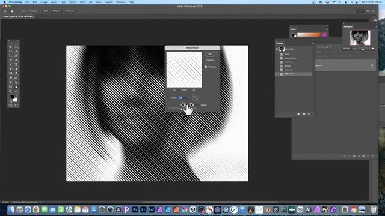Select the Move tool
This screenshot has height=216, width=385.
pos(11,47)
